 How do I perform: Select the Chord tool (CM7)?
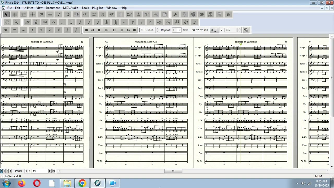pyautogui.click(x=129, y=14)
